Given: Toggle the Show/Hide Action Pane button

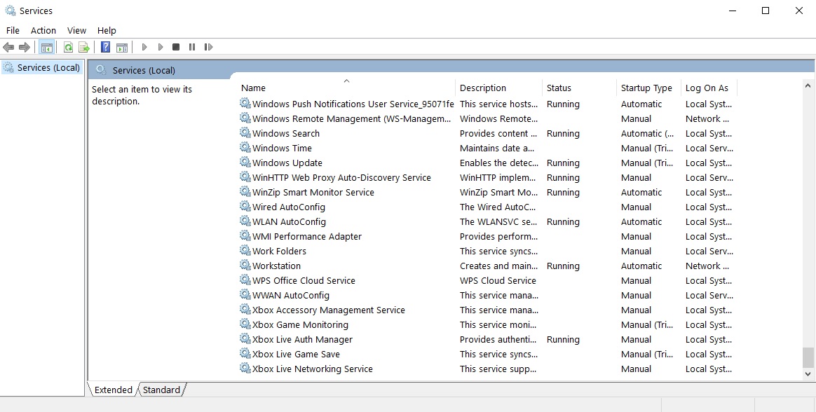Looking at the screenshot, I should click(x=122, y=47).
